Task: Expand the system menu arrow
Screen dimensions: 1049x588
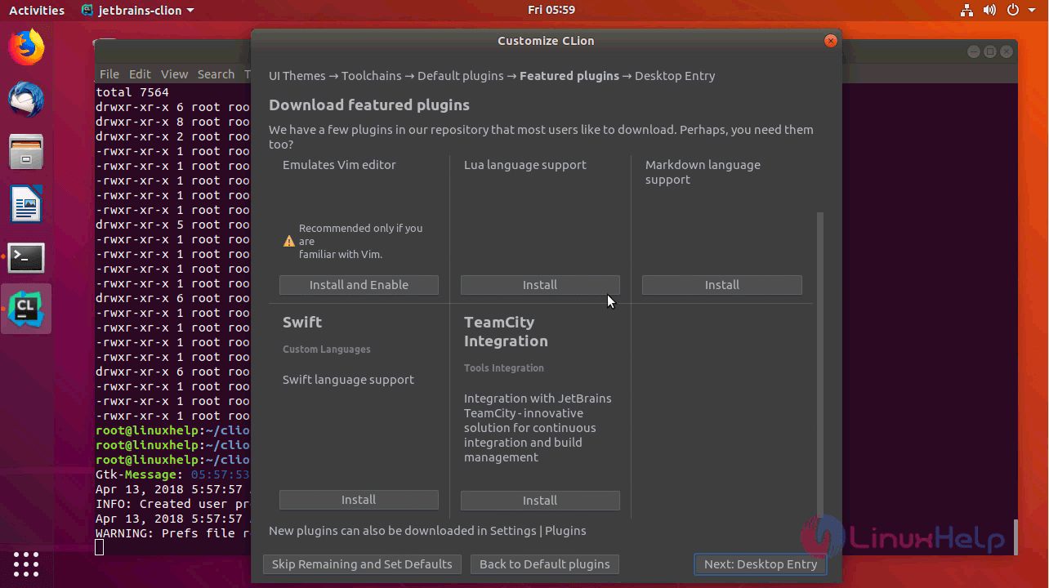Action: pyautogui.click(x=1031, y=11)
